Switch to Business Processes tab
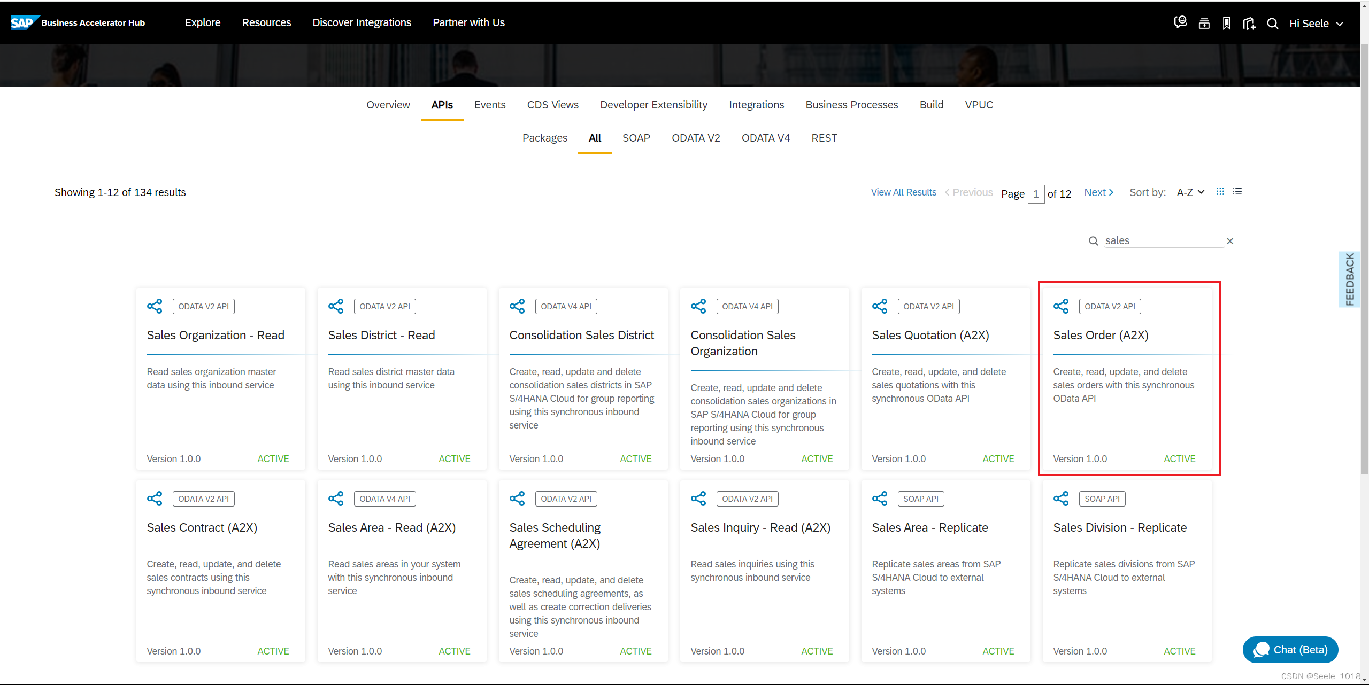The image size is (1369, 685). [x=852, y=105]
